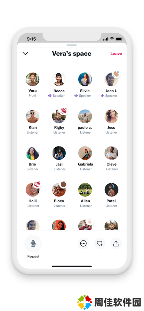
Task: Tap the Request microphone icon
Action: 33,244
